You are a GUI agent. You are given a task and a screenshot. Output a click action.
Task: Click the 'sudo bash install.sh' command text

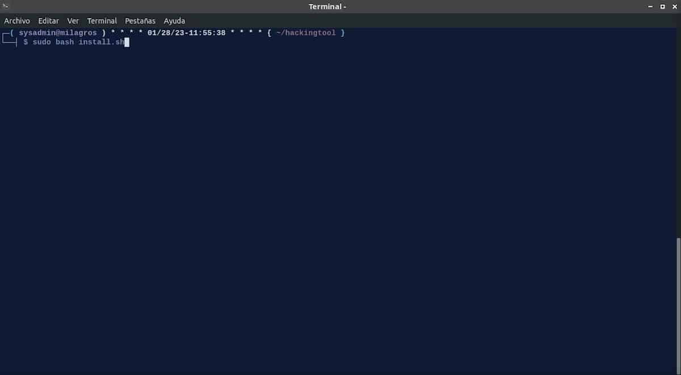click(78, 42)
